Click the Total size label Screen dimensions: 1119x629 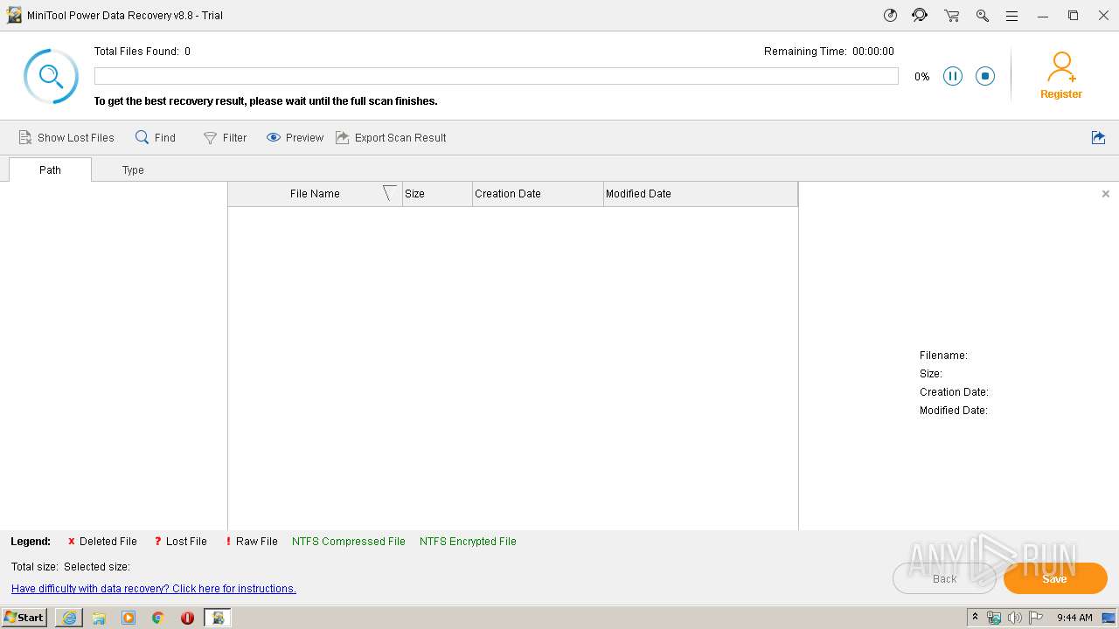click(35, 567)
